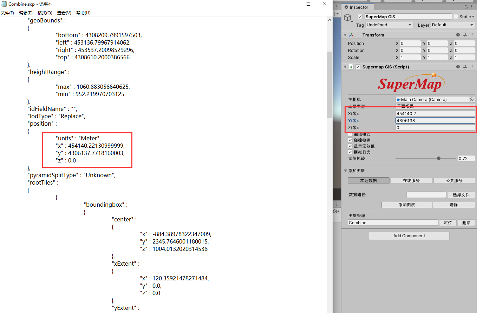The image size is (477, 313).
Task: Toggle the Static checkbox
Action: coord(456,16)
